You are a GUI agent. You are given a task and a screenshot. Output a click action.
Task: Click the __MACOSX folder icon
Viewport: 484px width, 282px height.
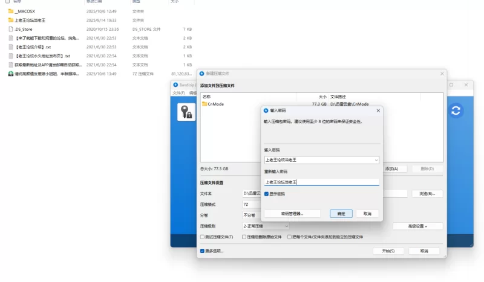(11, 11)
